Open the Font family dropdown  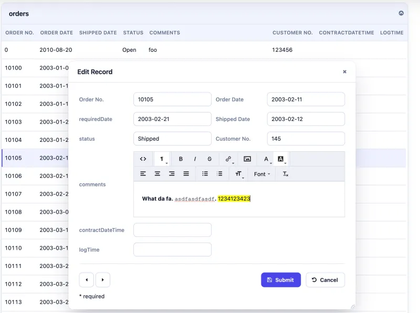262,174
